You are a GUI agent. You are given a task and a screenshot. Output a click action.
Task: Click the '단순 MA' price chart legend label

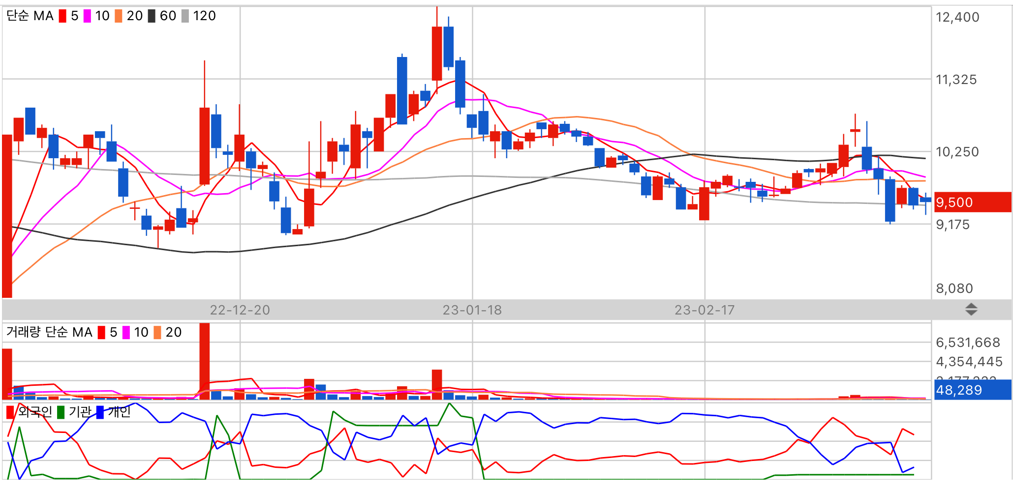tap(30, 16)
